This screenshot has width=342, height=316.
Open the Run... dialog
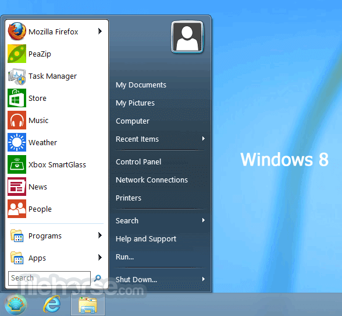(x=124, y=257)
